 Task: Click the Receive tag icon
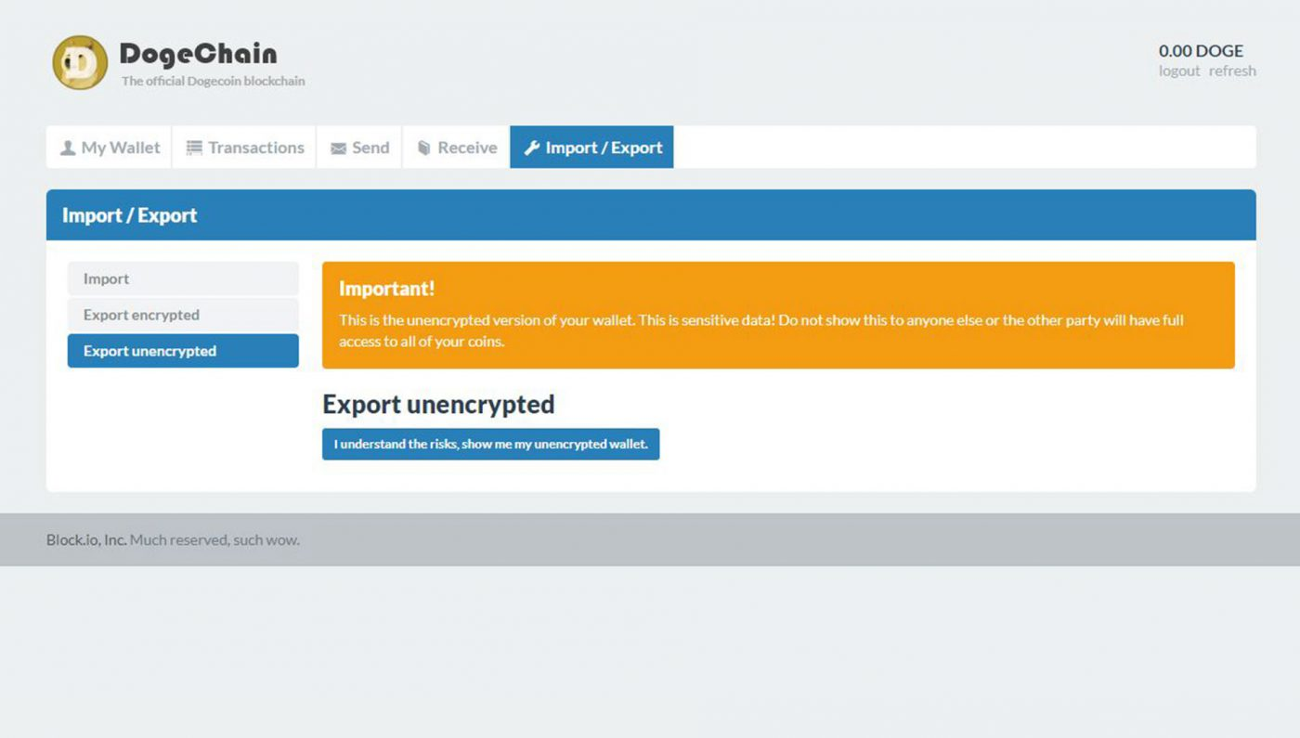pos(424,148)
